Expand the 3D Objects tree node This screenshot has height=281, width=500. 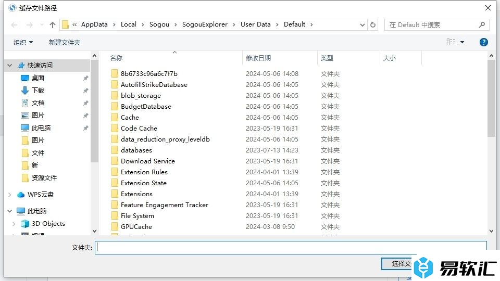[x=14, y=224]
